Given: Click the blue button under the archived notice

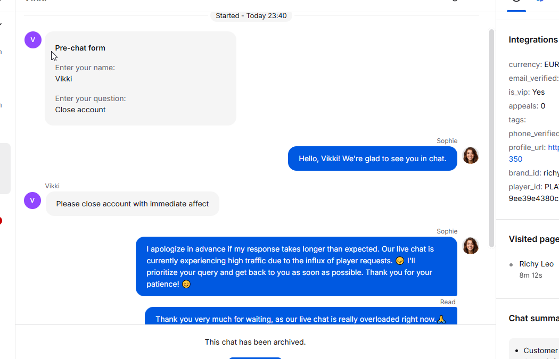Looking at the screenshot, I should point(255,357).
